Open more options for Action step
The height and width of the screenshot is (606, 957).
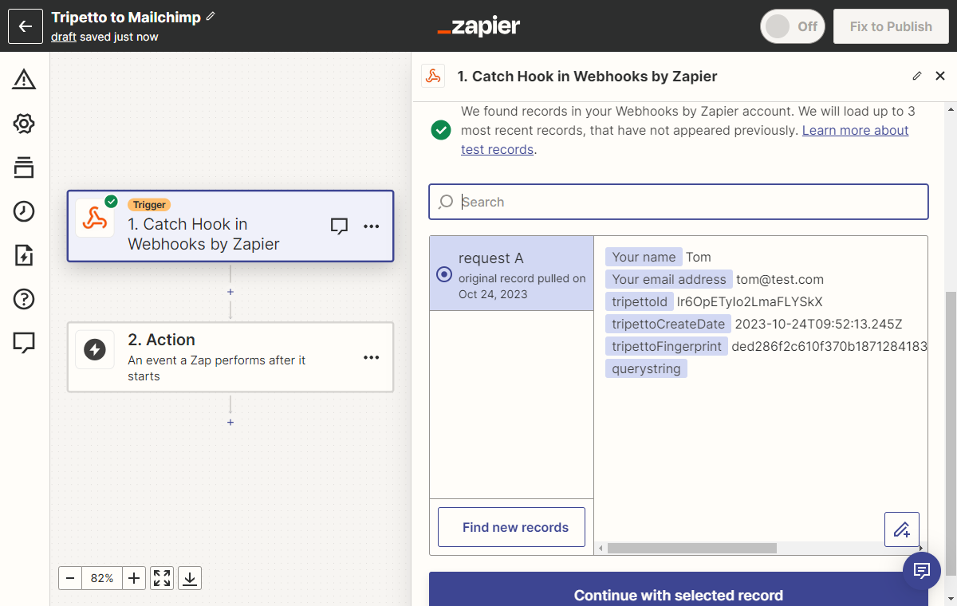coord(372,357)
